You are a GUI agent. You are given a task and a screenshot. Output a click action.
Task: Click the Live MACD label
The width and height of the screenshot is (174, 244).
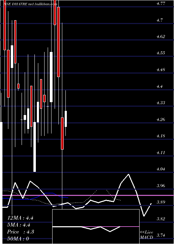[x=147, y=235]
